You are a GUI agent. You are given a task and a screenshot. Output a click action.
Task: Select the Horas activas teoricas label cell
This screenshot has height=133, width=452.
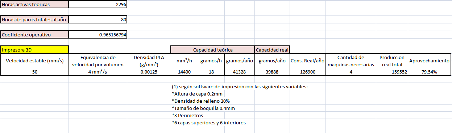34,5
